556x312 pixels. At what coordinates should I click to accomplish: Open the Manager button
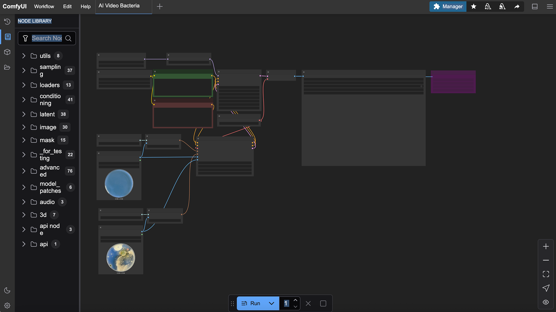point(448,6)
